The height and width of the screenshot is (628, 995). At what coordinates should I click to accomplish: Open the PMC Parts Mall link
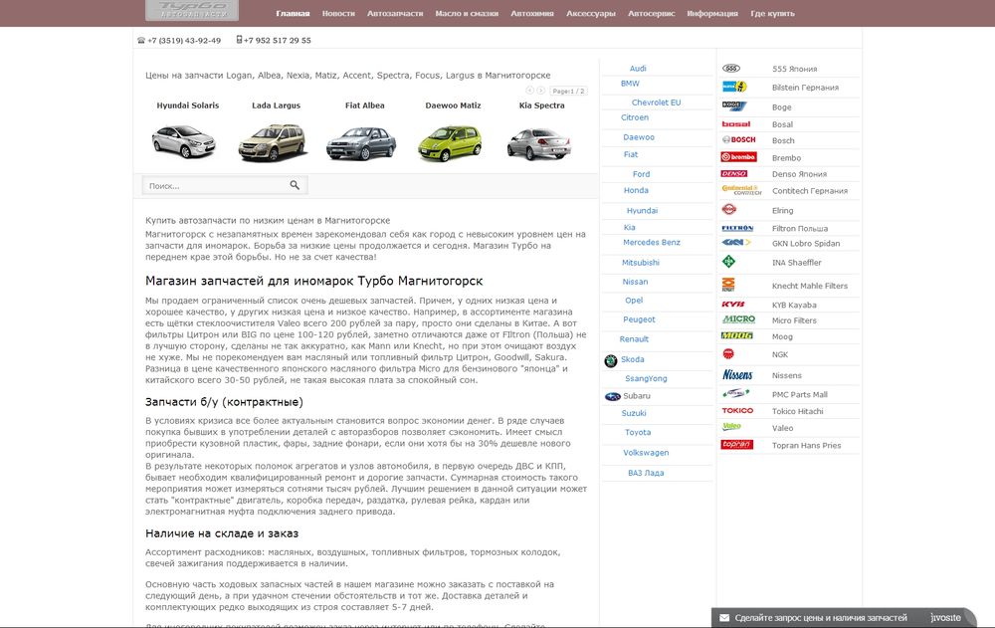coord(799,394)
